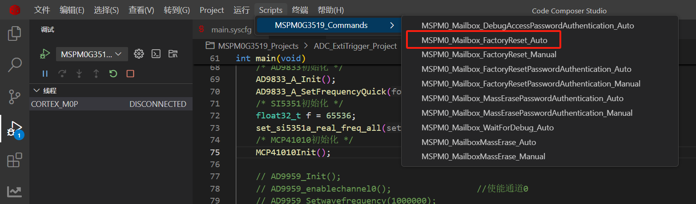Viewport: 696px width, 204px height.
Task: Click the Code Composer Studio logo icon
Action: pos(15,10)
